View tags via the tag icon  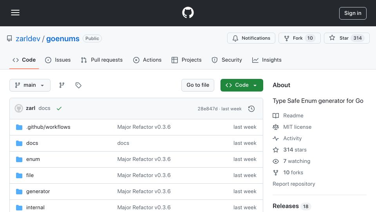pyautogui.click(x=78, y=85)
